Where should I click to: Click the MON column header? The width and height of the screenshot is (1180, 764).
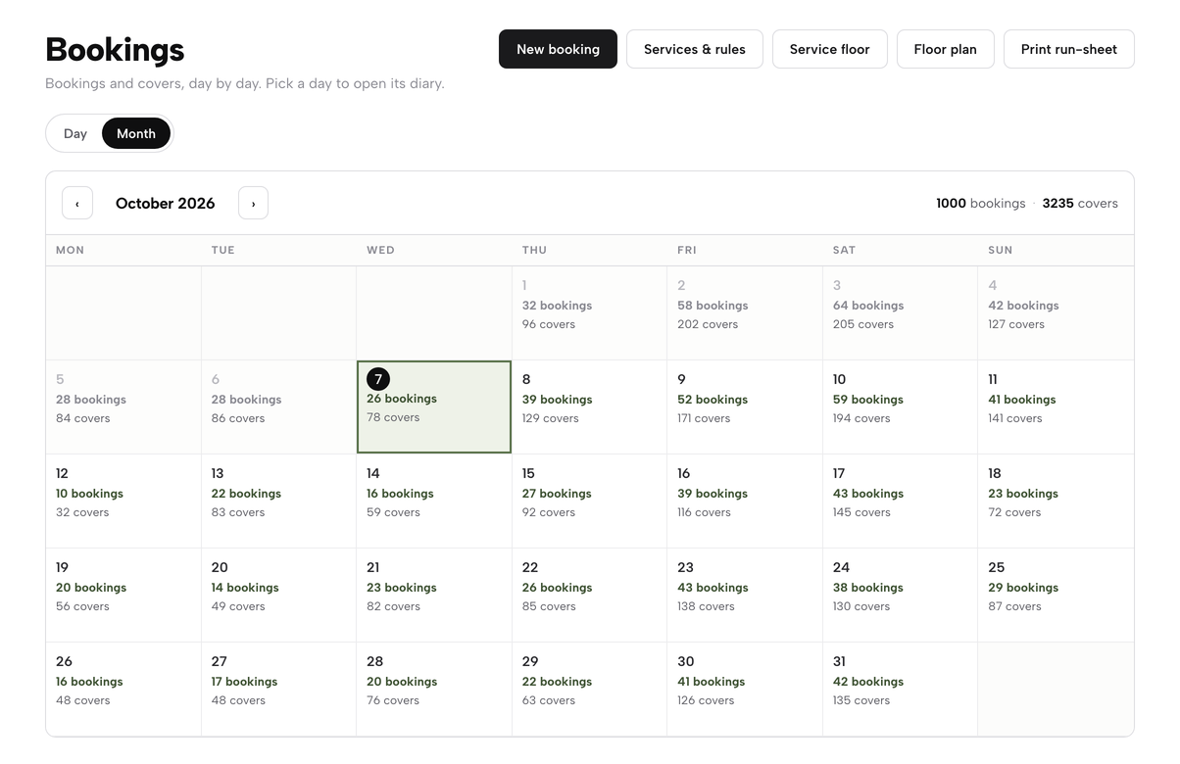pos(70,251)
